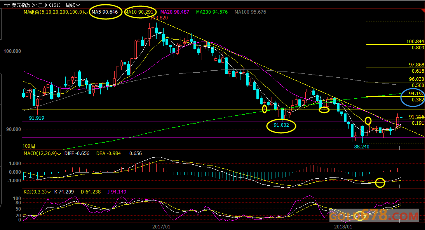Open the KDJ(9,3,3) indicator dropdown
The image size is (425, 230).
point(50,192)
